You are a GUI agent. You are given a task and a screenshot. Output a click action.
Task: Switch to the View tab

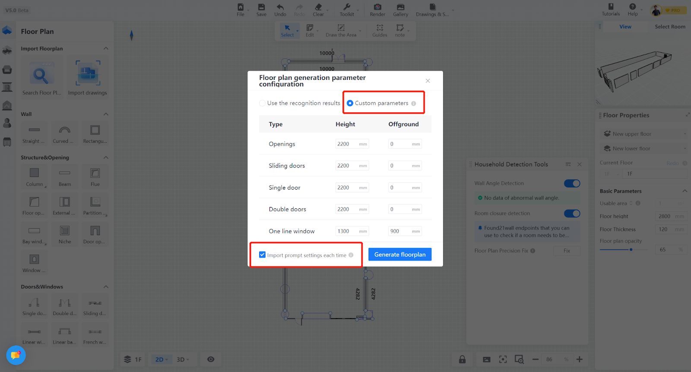625,27
